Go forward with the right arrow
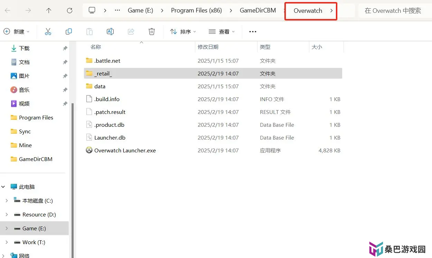 (28, 10)
